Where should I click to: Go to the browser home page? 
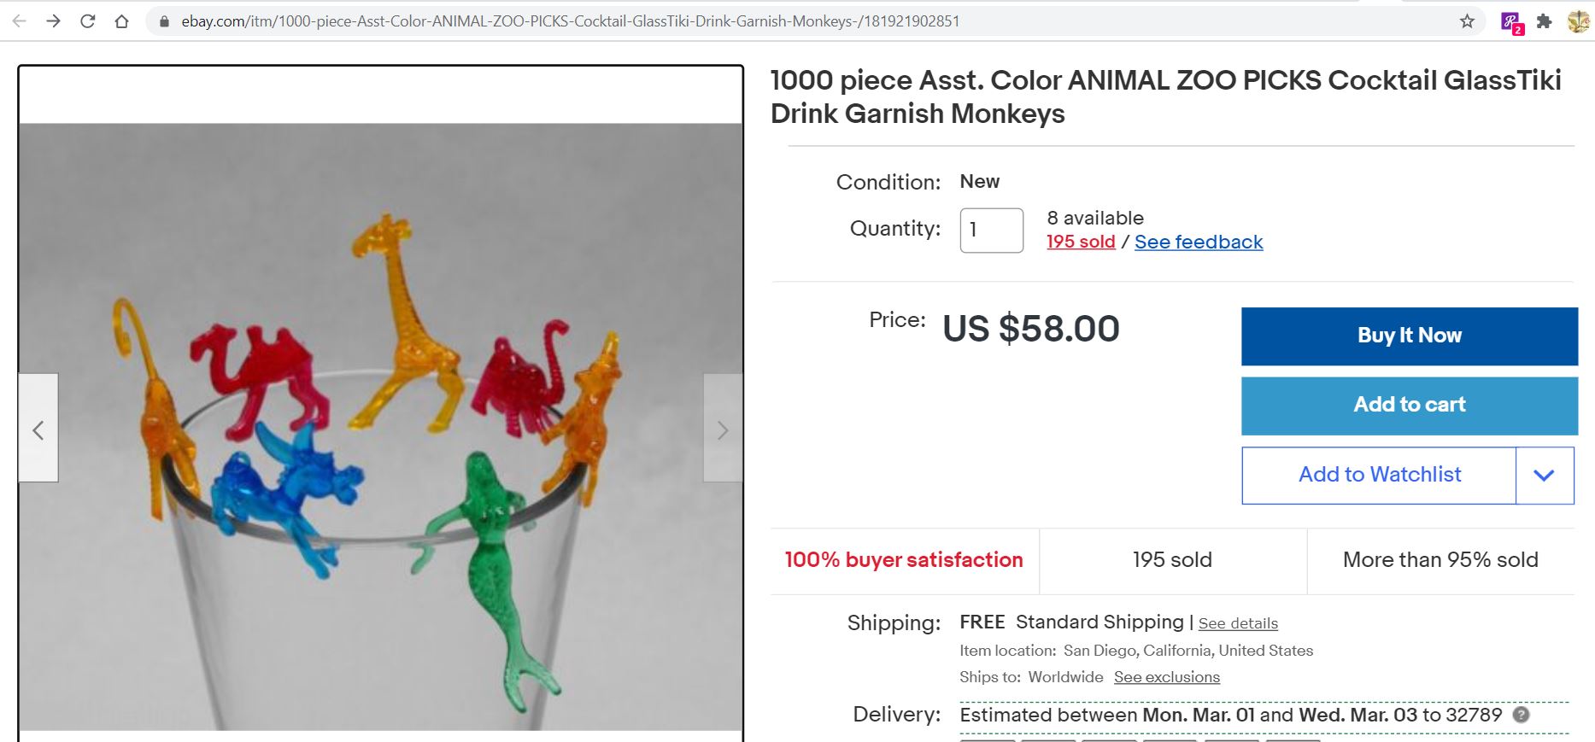coord(121,21)
